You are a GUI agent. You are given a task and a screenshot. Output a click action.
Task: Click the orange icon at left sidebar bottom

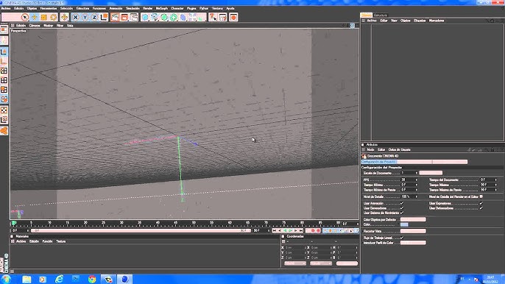click(x=4, y=130)
